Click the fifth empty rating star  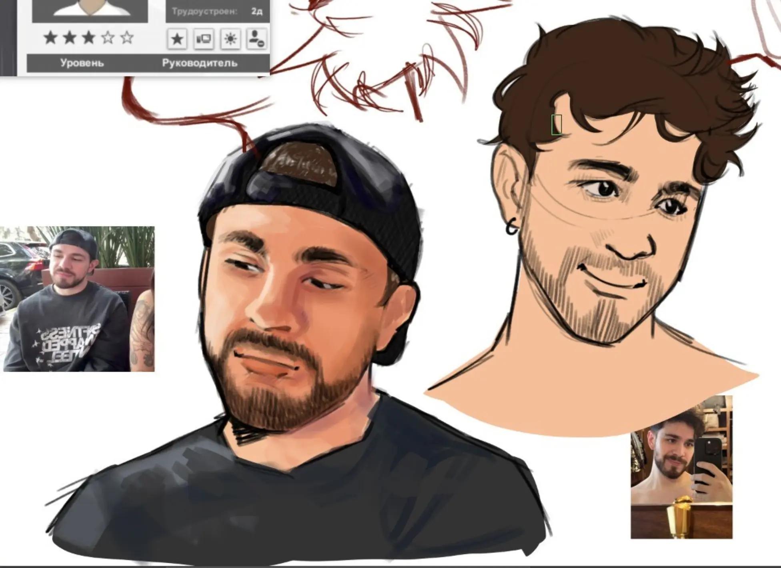tap(127, 38)
